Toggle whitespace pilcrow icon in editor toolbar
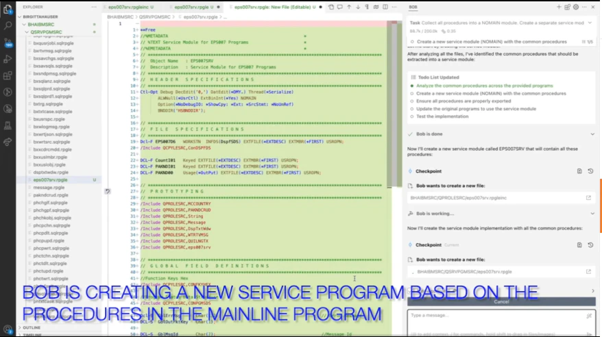This screenshot has height=337, width=602. pyautogui.click(x=367, y=7)
